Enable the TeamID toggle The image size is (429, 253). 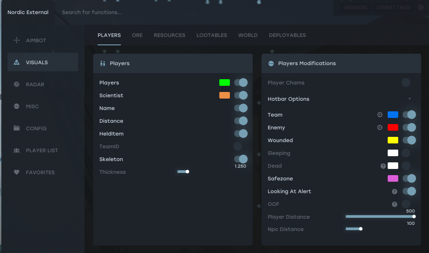[x=238, y=146]
